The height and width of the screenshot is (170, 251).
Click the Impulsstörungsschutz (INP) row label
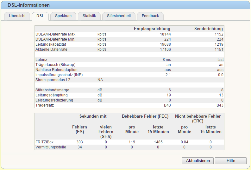[x=59, y=75]
